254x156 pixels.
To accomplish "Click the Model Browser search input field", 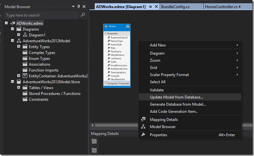I will (x=42, y=15).
